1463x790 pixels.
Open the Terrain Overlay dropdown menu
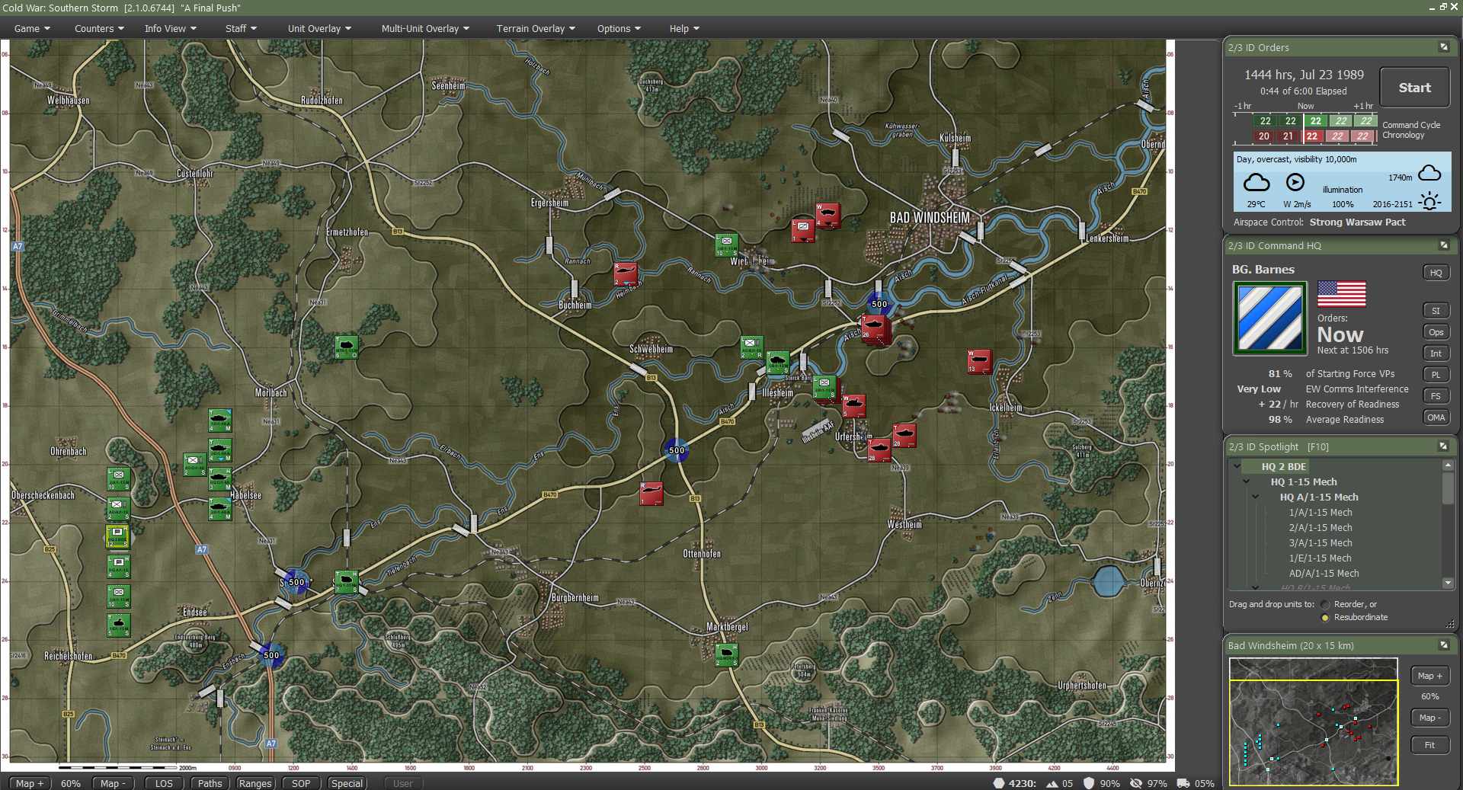click(536, 28)
